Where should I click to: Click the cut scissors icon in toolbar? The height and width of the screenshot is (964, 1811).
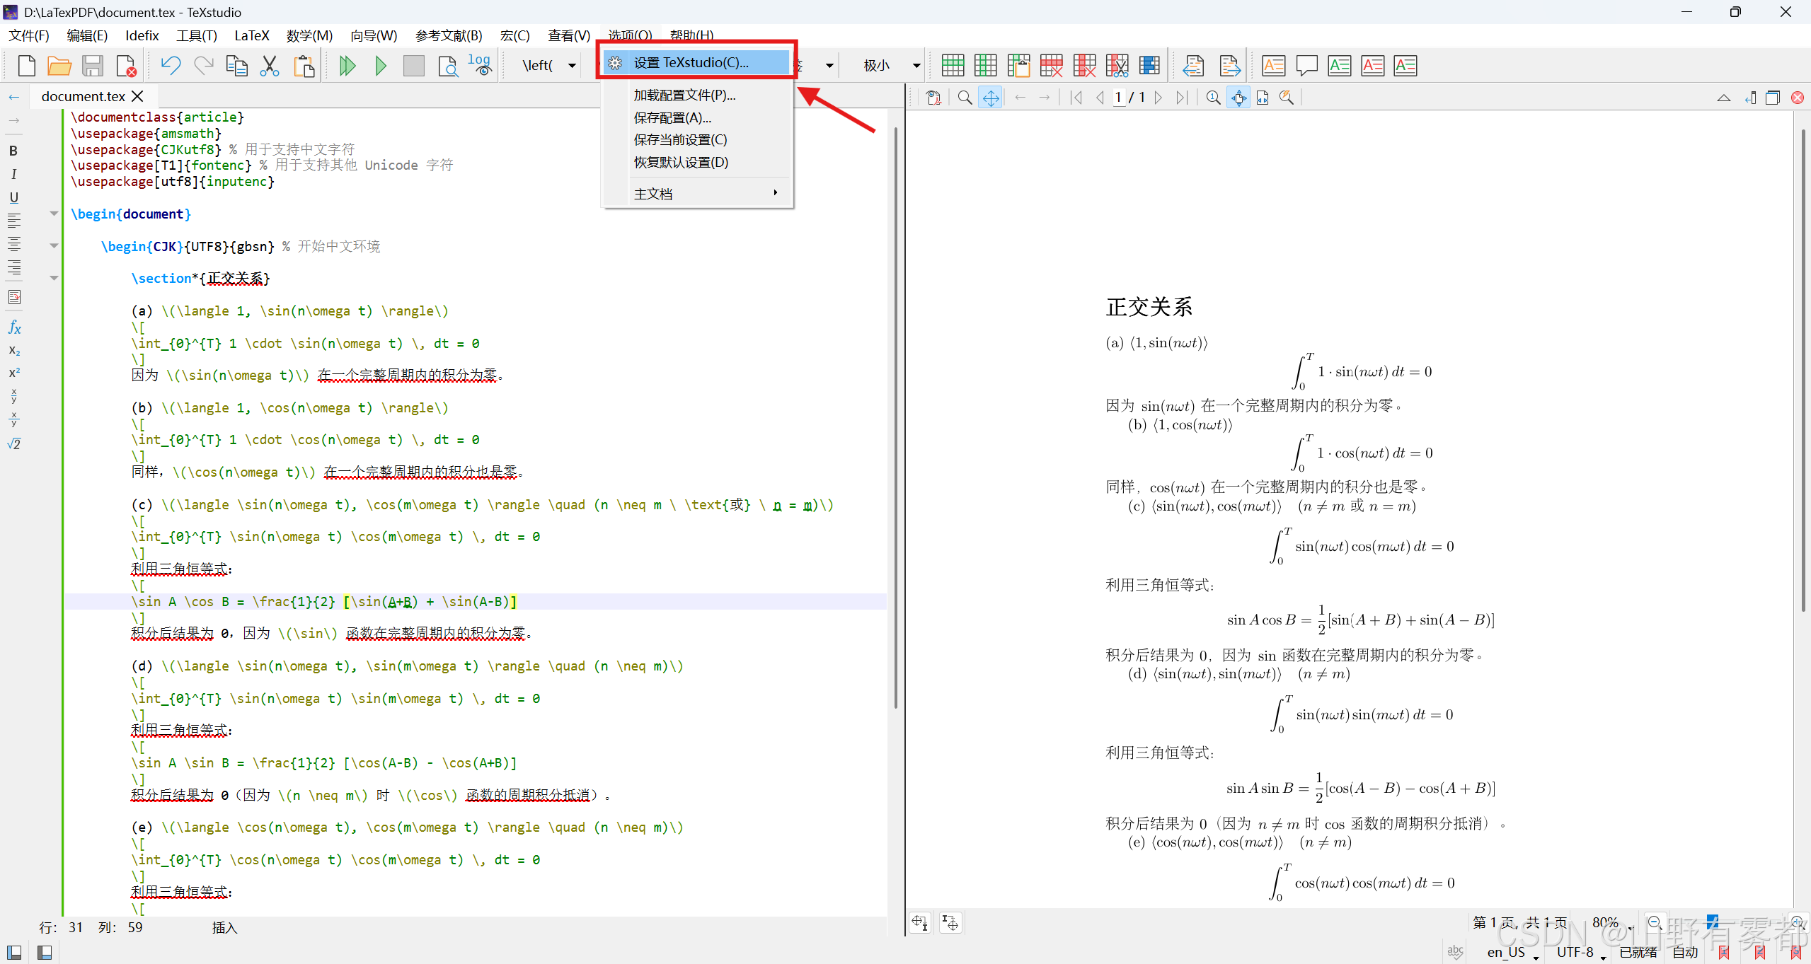(x=270, y=66)
